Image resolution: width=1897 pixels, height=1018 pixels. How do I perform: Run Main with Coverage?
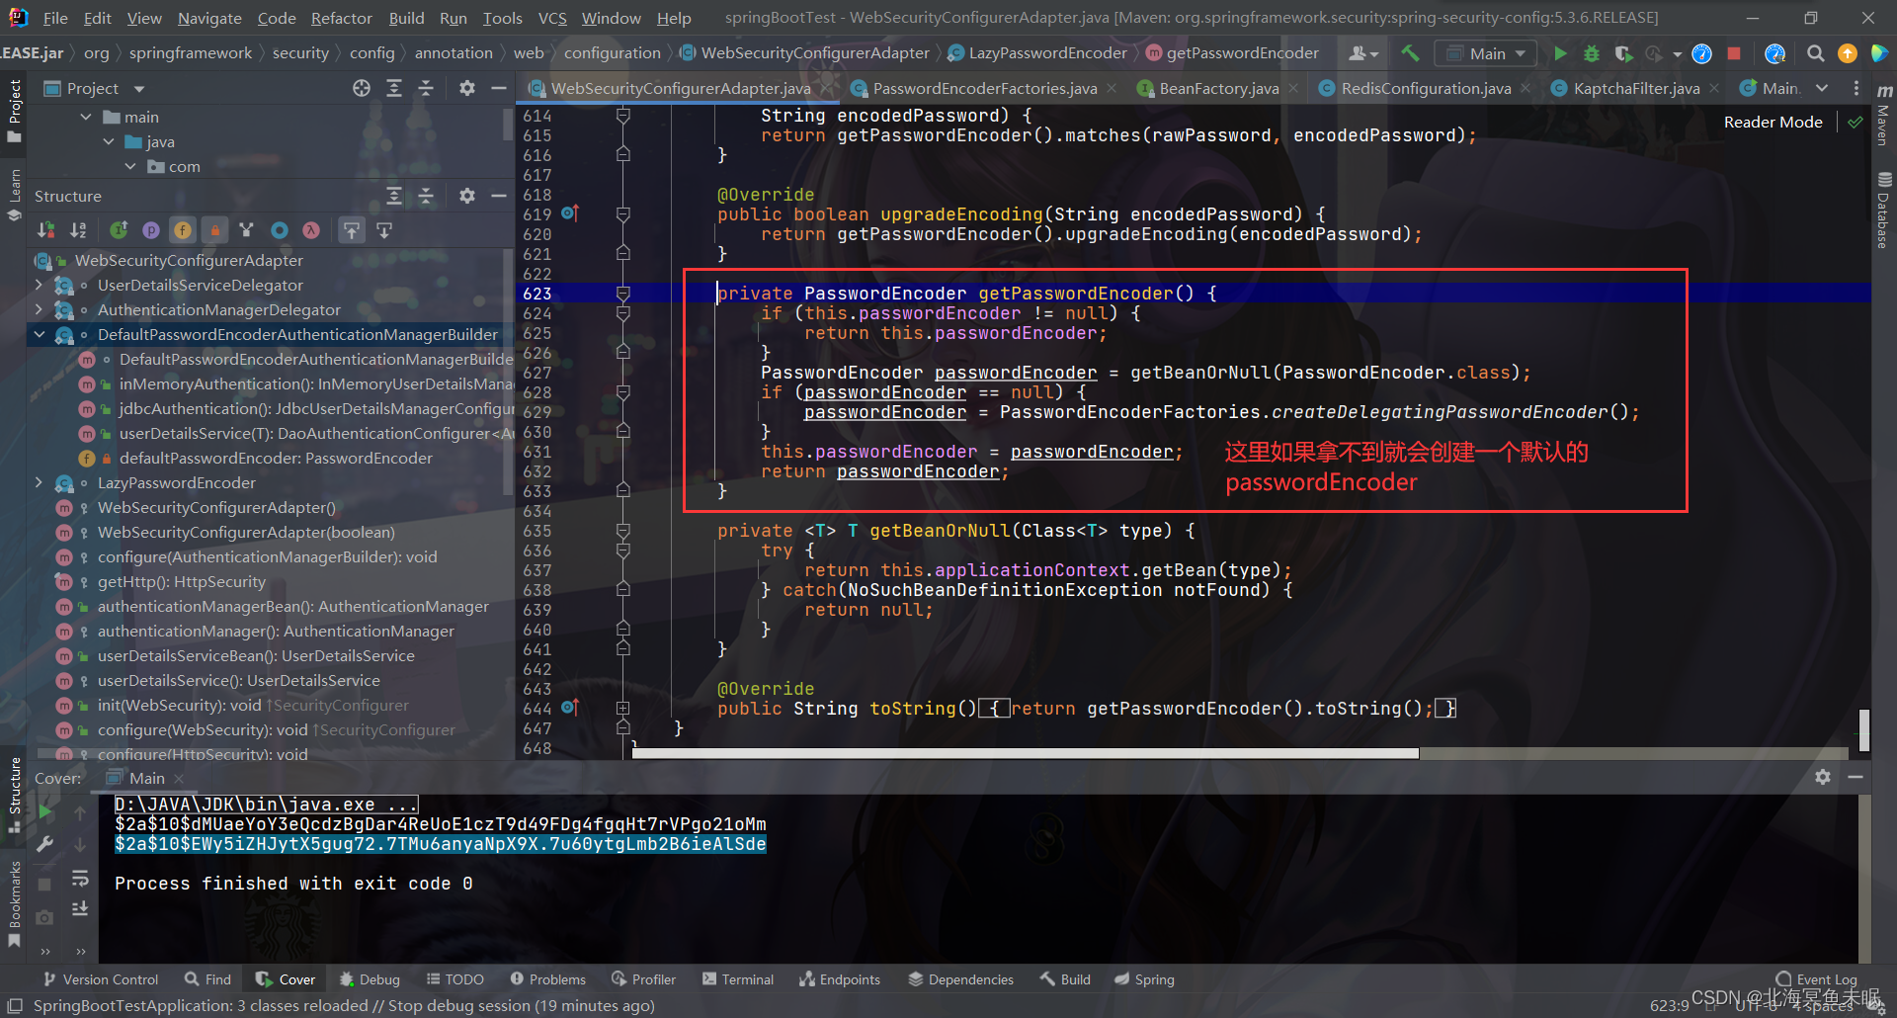[x=1622, y=53]
